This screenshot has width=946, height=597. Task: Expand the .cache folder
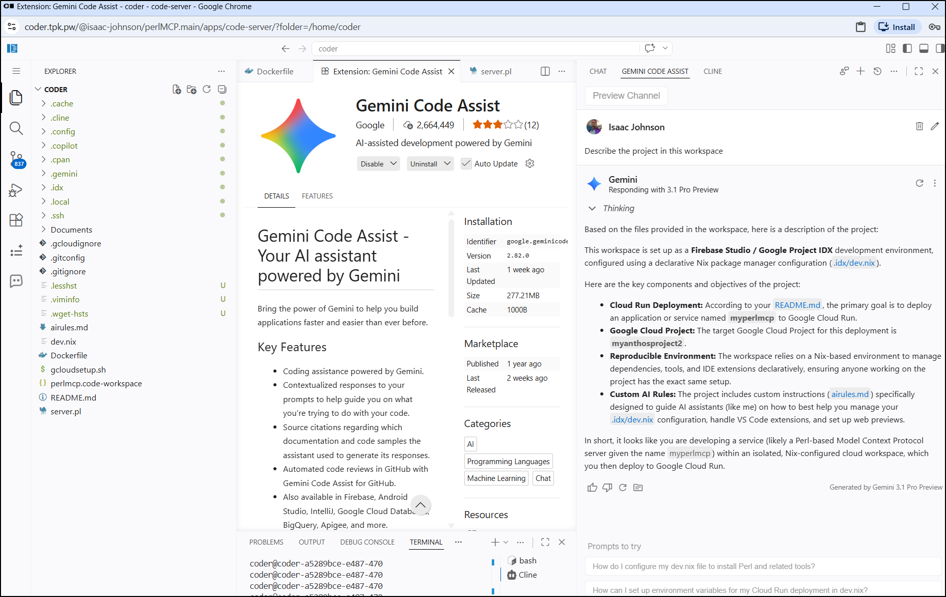tap(44, 103)
